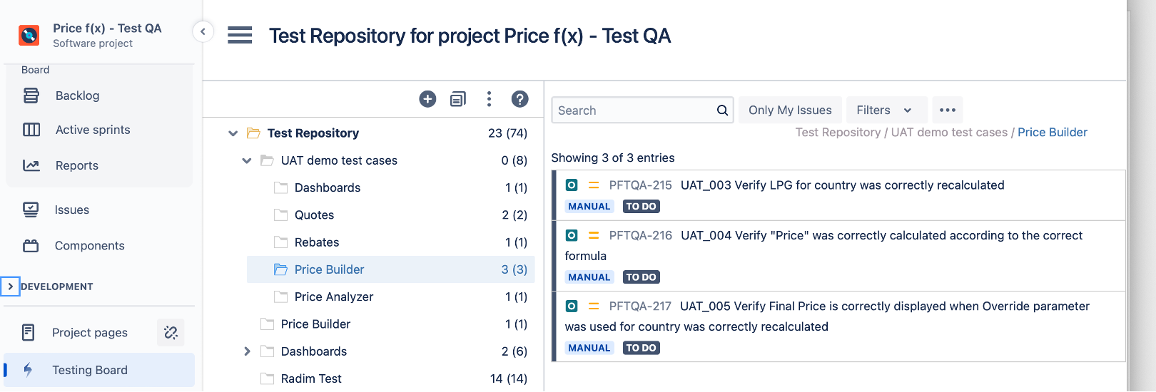The height and width of the screenshot is (392, 1156).
Task: Collapse the Test Repository root folder
Action: 233,133
